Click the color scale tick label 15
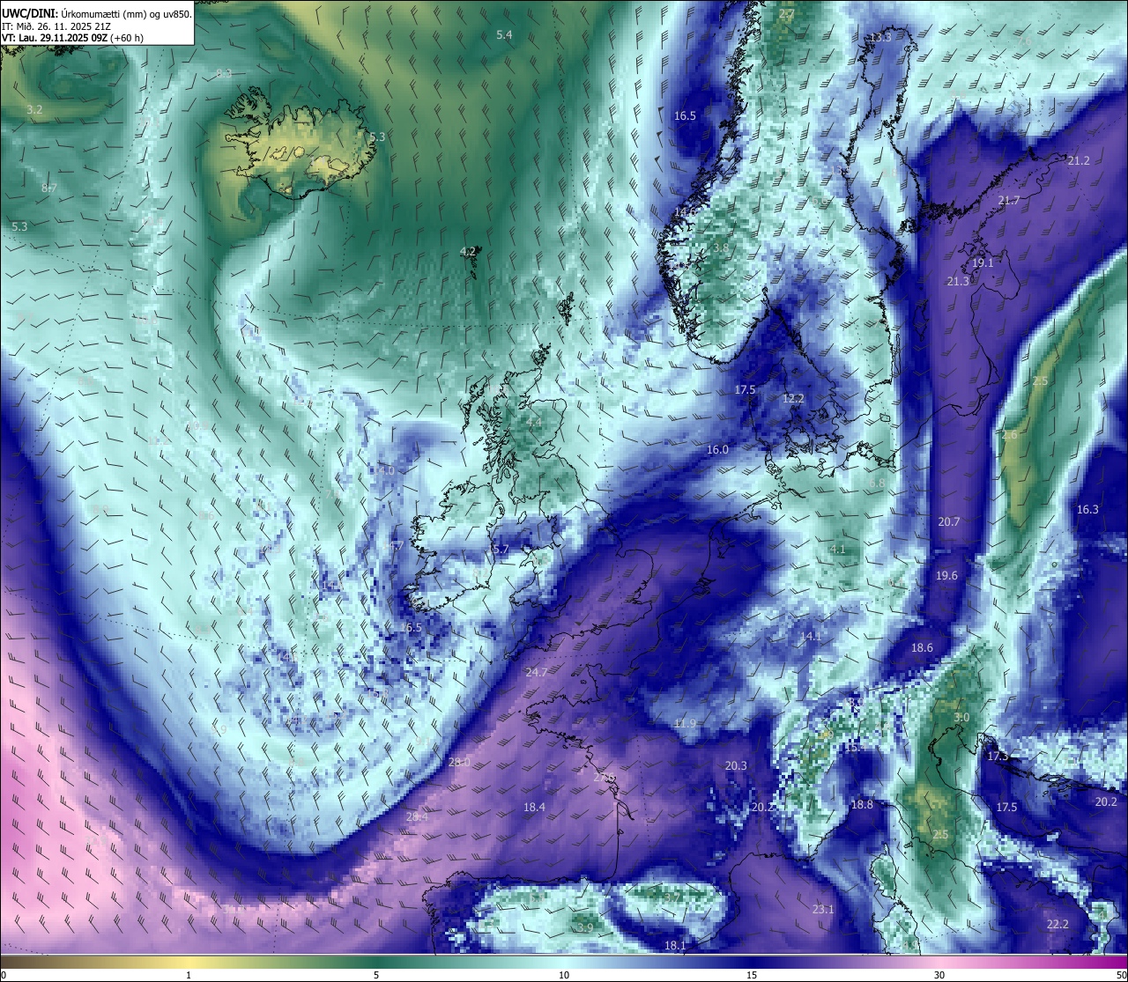 pos(752,975)
